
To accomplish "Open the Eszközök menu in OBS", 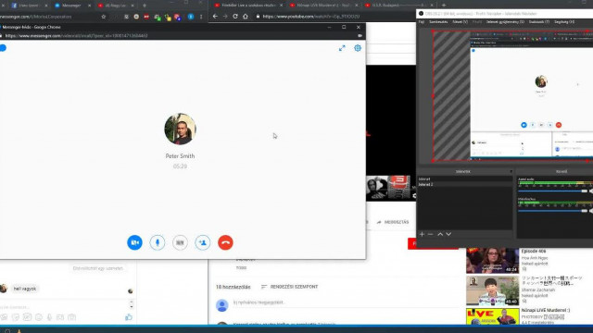I will click(x=539, y=22).
